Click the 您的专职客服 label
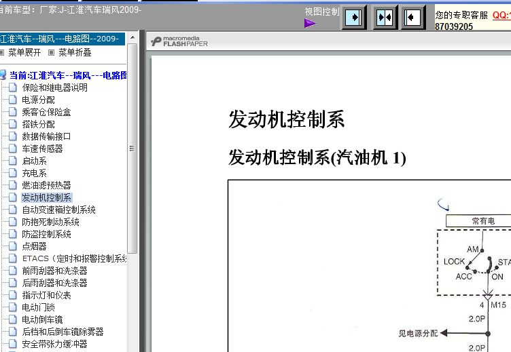 click(x=461, y=15)
